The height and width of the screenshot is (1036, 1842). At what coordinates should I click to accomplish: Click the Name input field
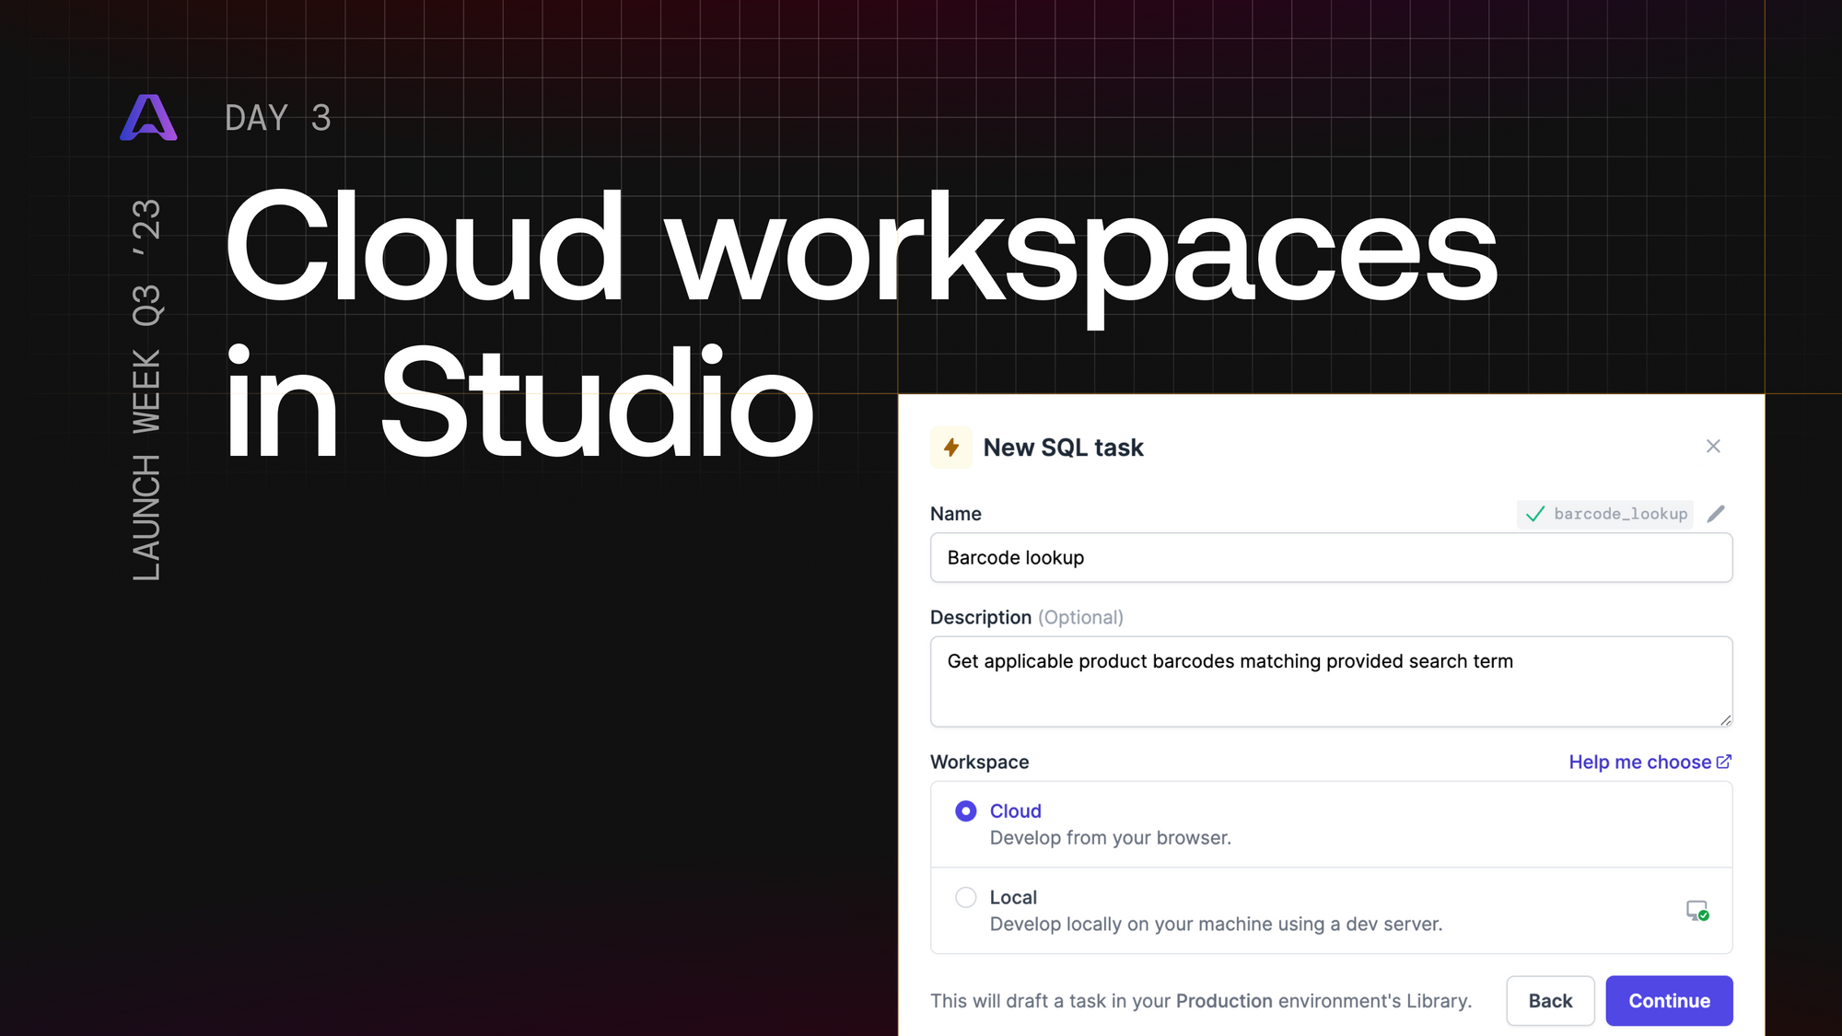[x=1331, y=558]
